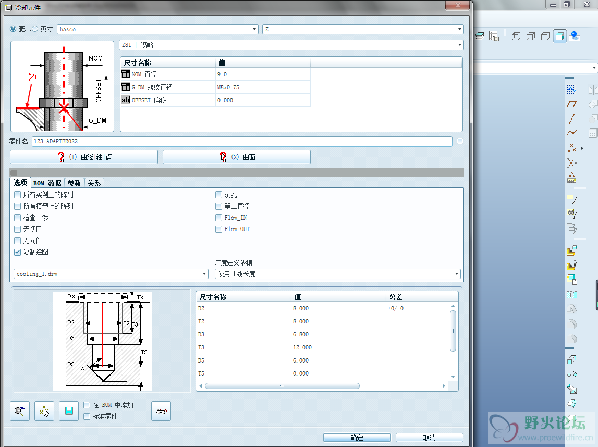Select Sketch tool in main window toolbar
The image size is (598, 447).
click(x=571, y=90)
